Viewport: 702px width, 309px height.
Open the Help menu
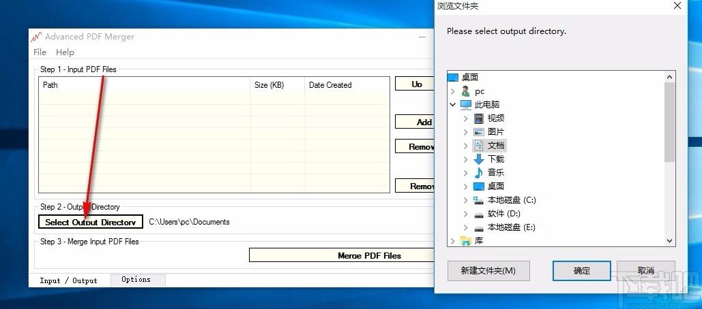(x=65, y=52)
